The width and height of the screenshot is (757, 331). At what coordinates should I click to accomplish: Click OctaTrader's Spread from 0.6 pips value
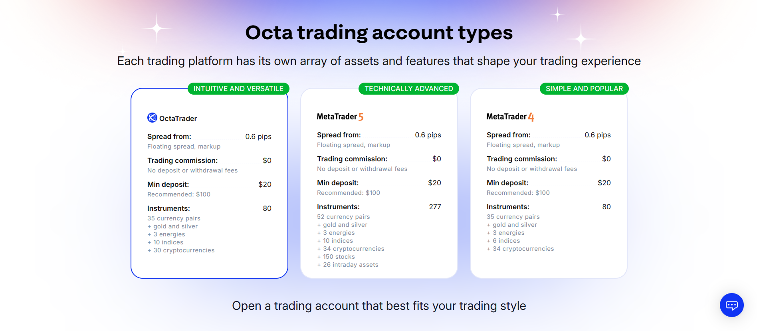click(x=258, y=137)
